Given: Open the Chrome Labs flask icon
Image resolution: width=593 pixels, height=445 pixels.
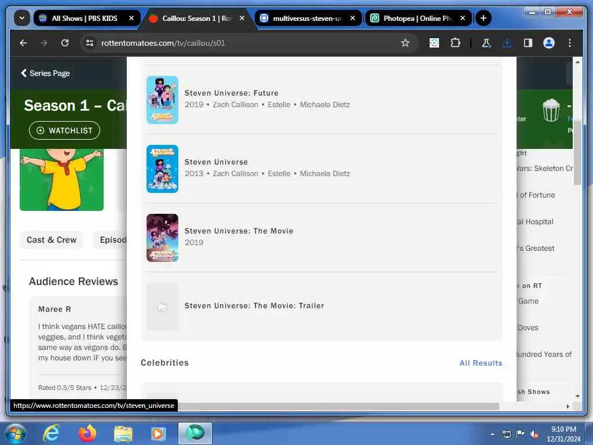Looking at the screenshot, I should pos(486,43).
